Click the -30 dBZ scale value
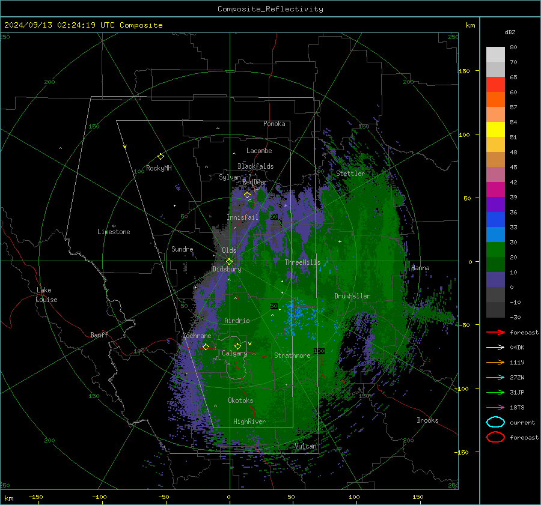Viewport: 541px width, 505px height. coord(516,317)
